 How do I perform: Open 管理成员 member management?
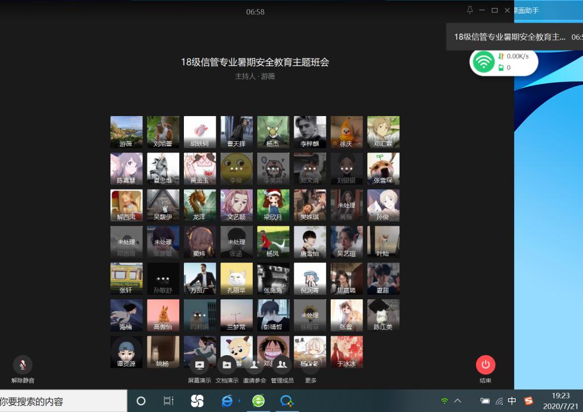click(x=282, y=365)
